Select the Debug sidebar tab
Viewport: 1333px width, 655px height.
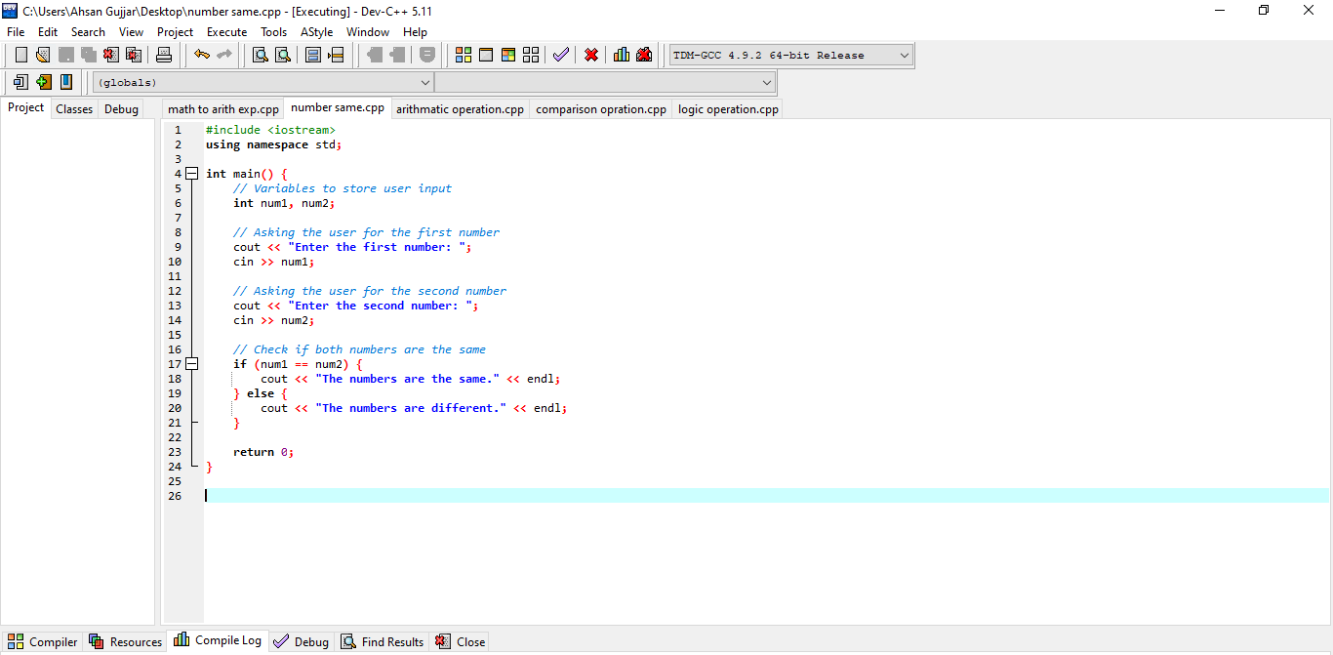122,109
